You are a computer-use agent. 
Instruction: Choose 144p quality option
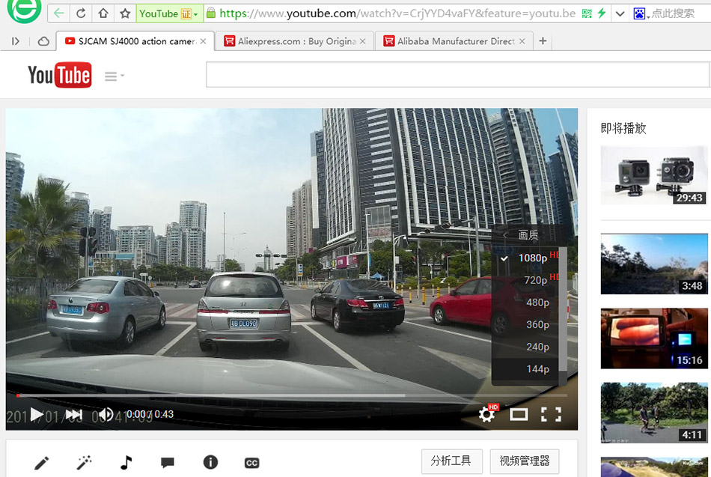(537, 368)
